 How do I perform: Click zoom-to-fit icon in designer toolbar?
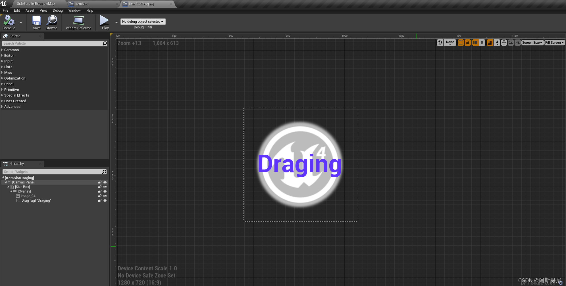click(x=504, y=43)
